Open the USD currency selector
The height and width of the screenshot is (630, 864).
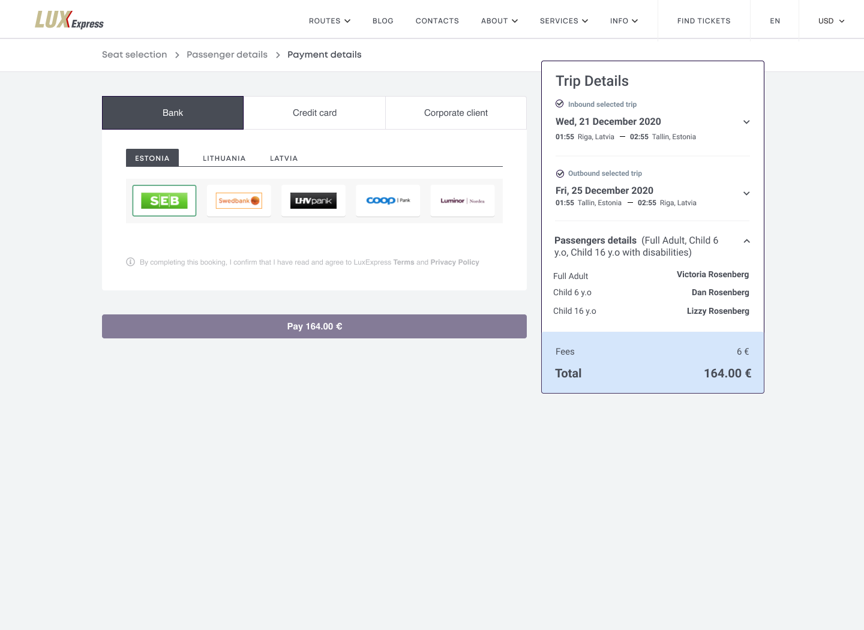832,20
